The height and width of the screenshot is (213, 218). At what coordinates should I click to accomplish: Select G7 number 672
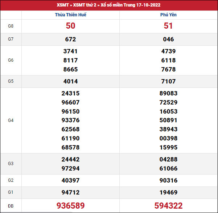point(71,39)
